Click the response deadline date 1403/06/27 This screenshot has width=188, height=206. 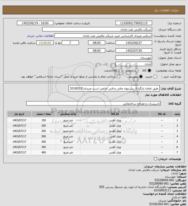click(x=134, y=43)
